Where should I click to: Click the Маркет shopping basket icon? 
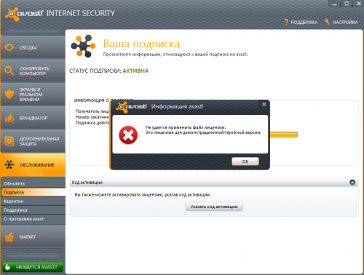point(9,237)
